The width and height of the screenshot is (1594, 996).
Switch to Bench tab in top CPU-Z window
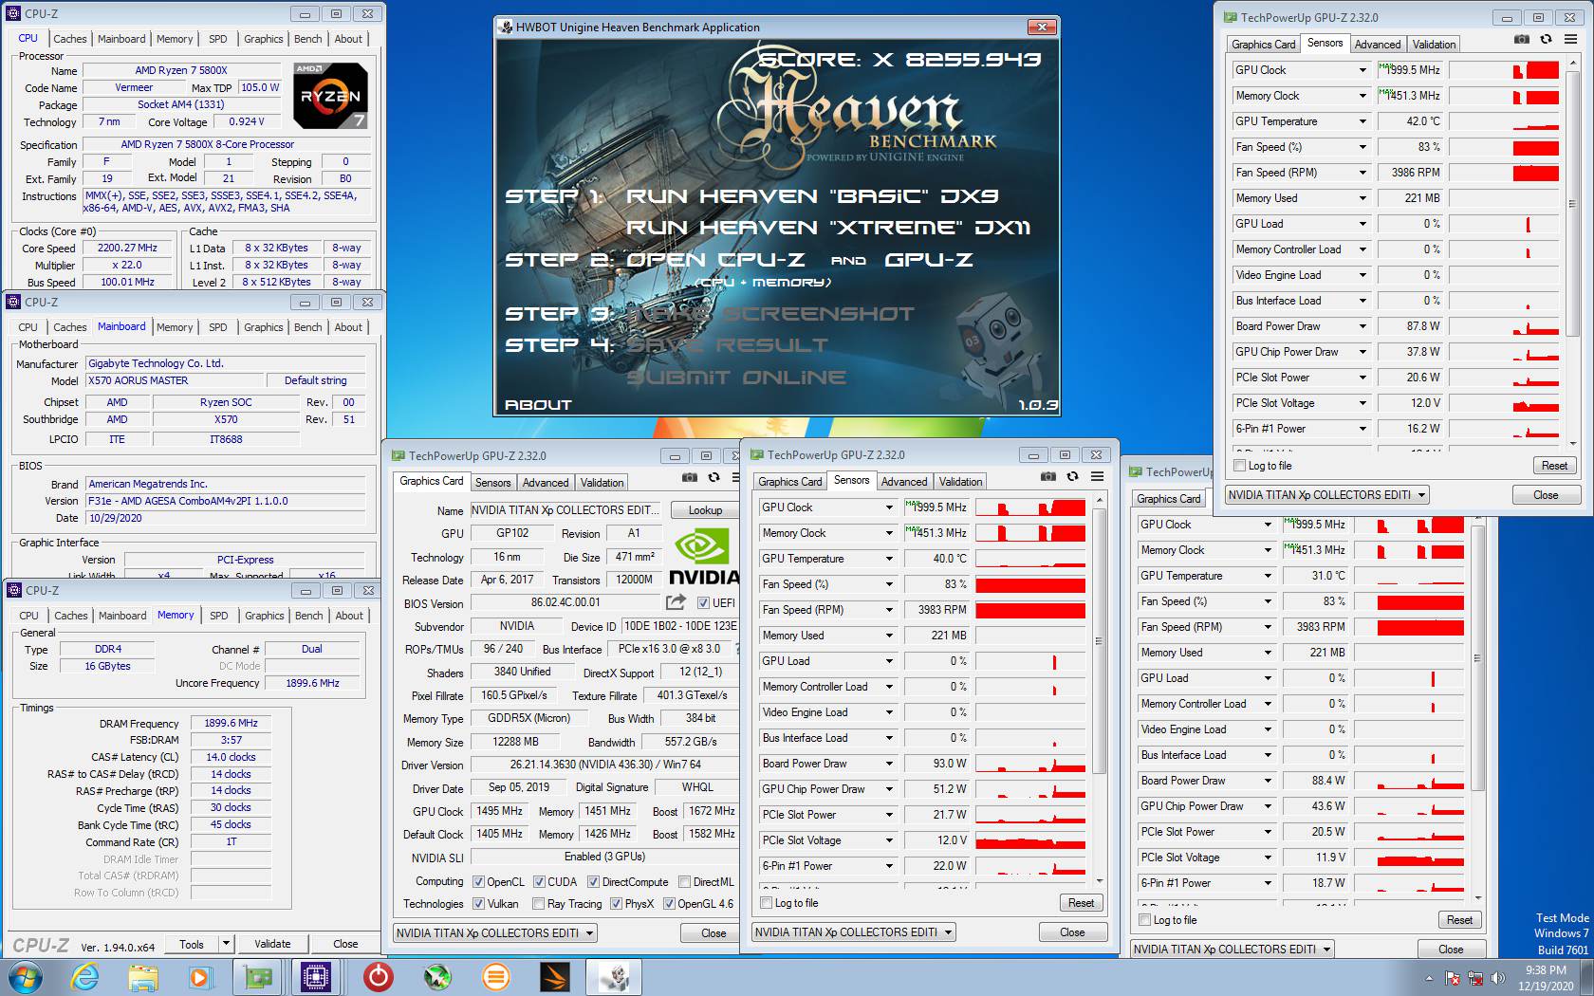point(307,39)
